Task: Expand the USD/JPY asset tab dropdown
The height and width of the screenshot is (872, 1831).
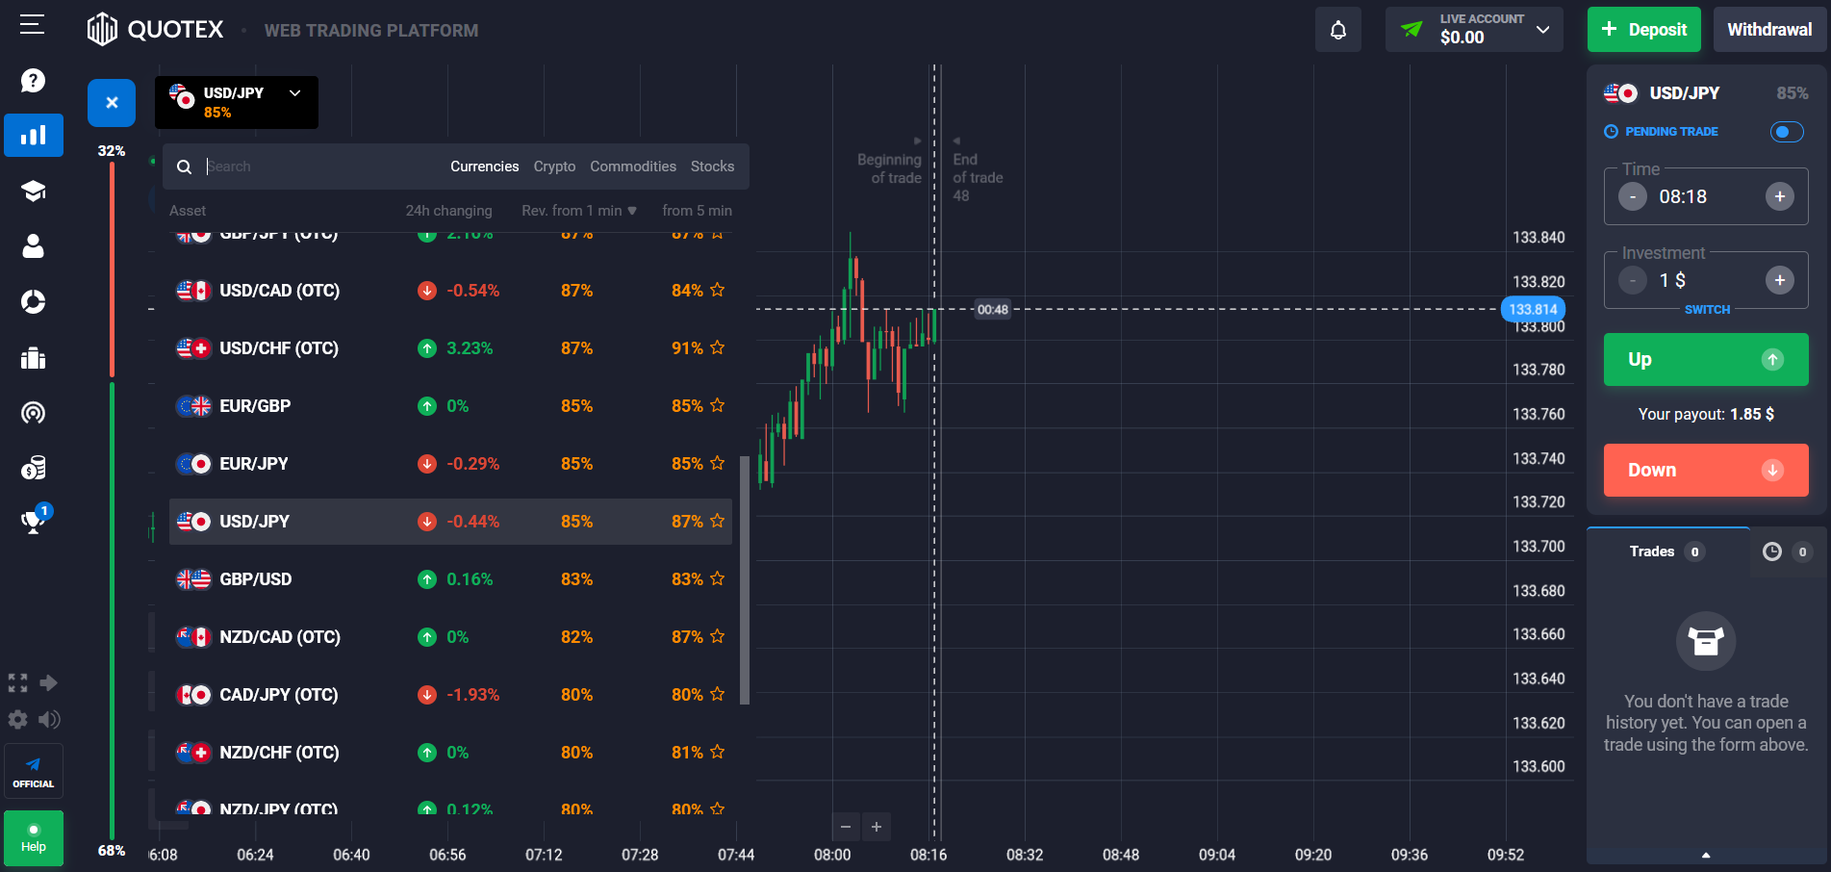Action: point(237,102)
